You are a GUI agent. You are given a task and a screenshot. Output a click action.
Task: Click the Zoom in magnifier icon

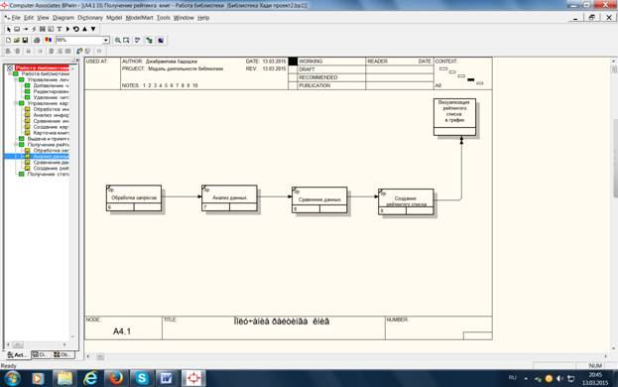(117, 41)
